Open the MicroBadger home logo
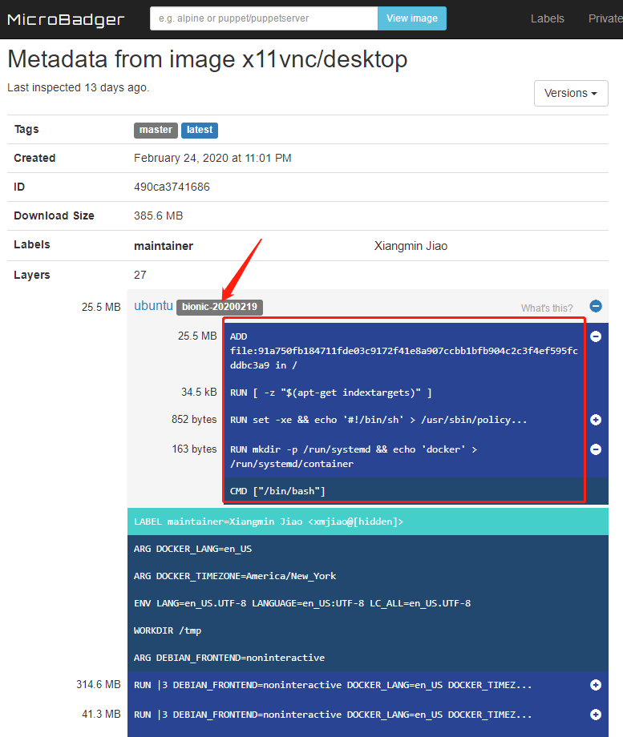The image size is (623, 737). coord(66,19)
